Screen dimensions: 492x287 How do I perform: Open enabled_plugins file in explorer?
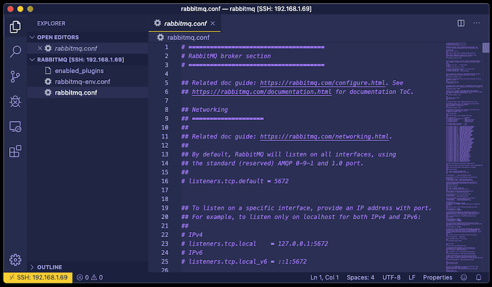pyautogui.click(x=88, y=71)
